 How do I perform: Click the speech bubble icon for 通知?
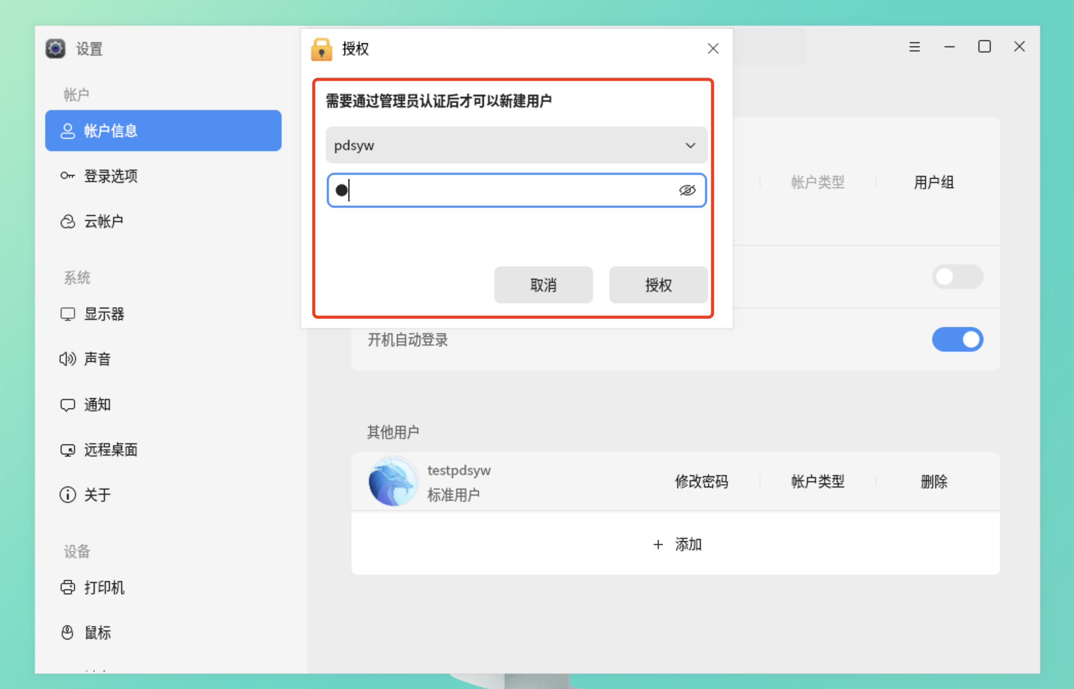coord(67,405)
